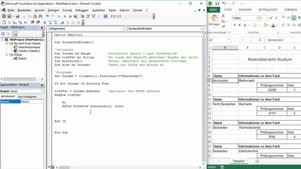Click the Reset stop icon in VBA toolbar
The width and height of the screenshot is (301, 169).
pos(70,16)
